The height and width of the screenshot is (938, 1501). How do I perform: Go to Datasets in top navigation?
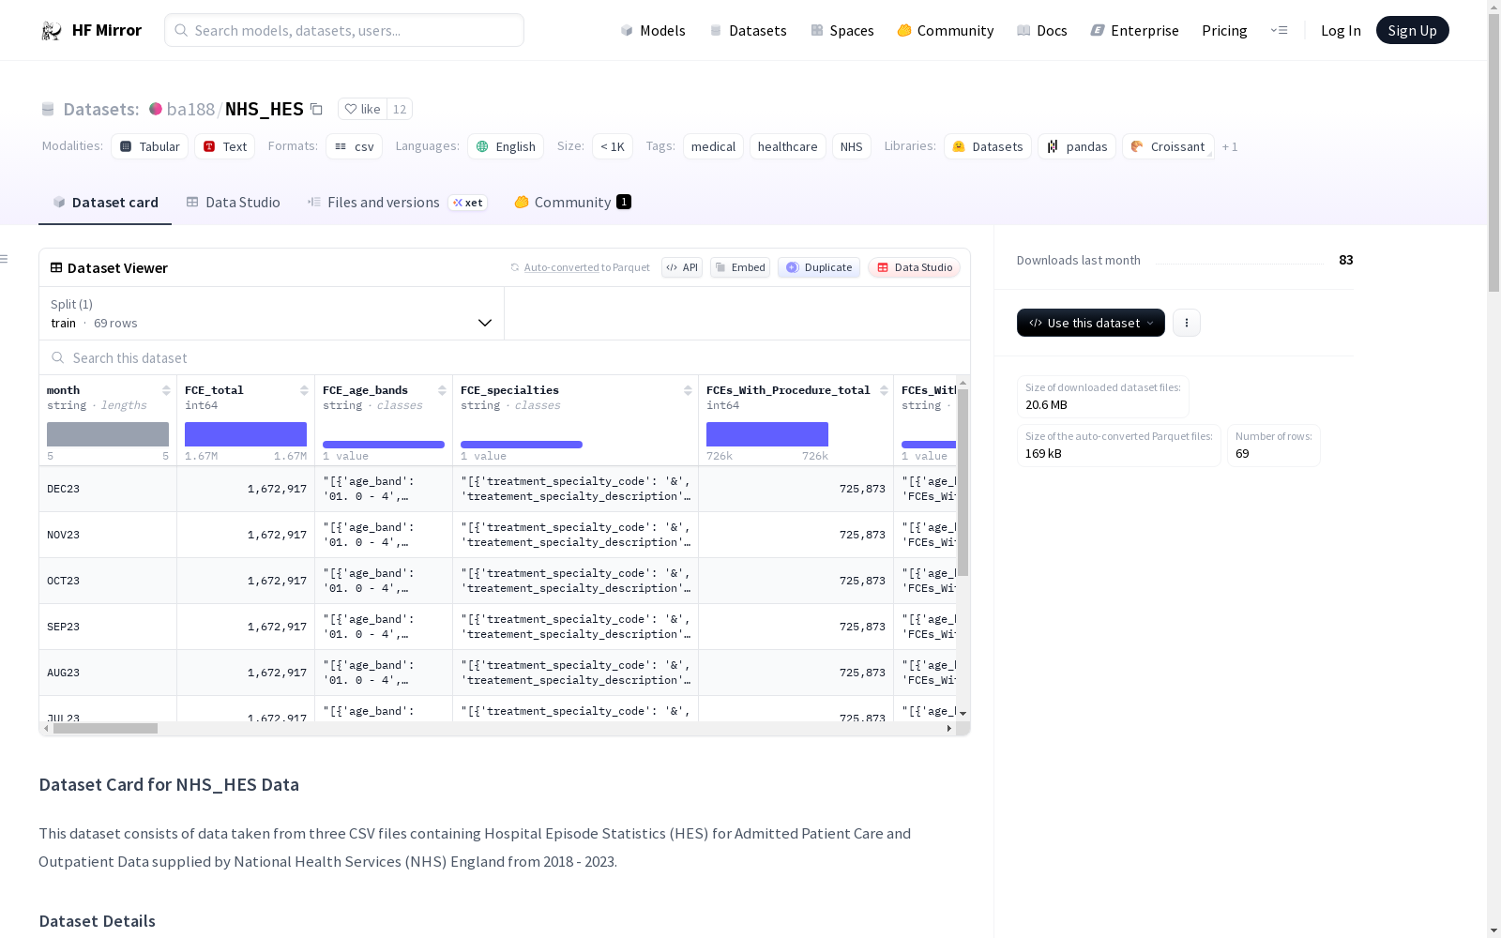click(748, 31)
